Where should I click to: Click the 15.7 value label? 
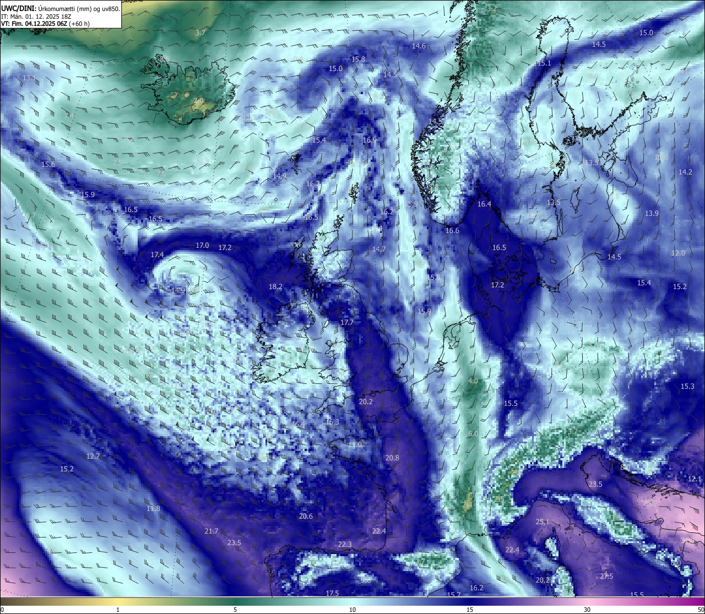(x=453, y=594)
